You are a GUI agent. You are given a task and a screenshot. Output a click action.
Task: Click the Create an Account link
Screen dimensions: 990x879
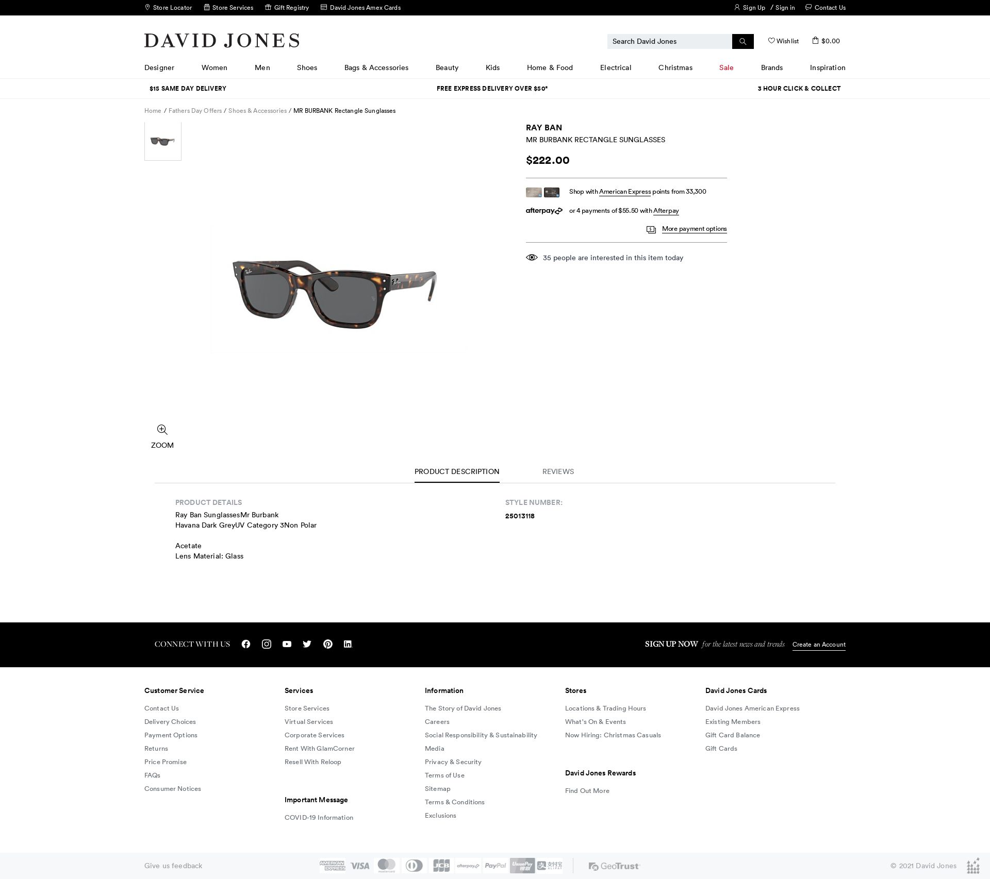pyautogui.click(x=819, y=645)
